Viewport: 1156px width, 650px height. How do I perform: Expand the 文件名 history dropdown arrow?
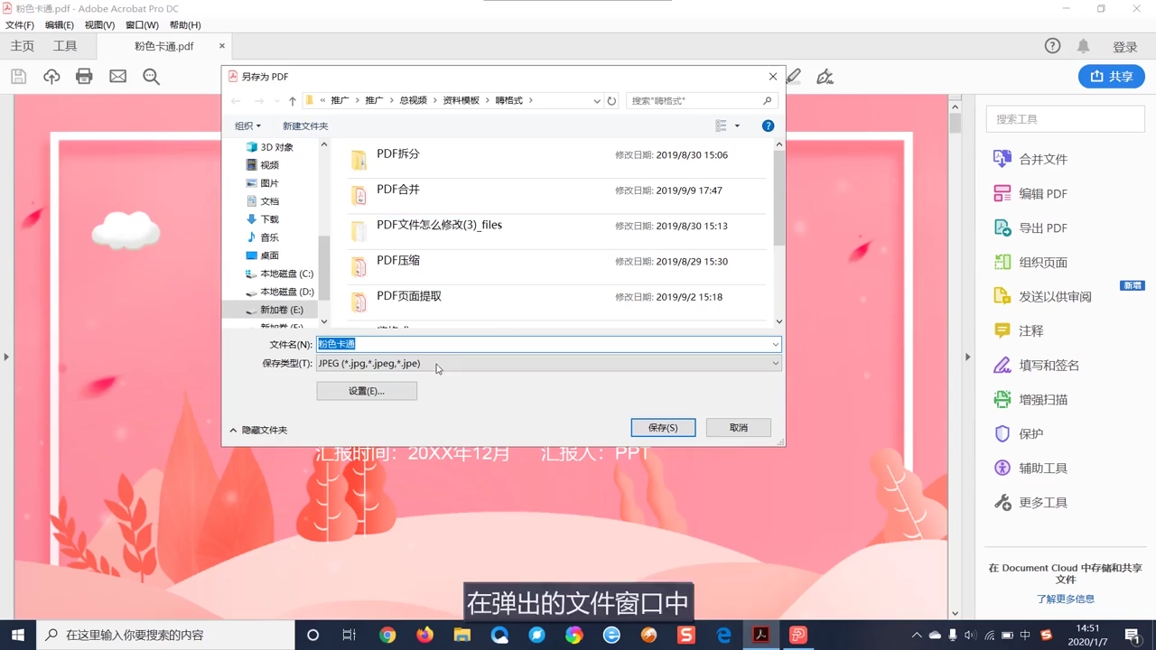point(775,344)
